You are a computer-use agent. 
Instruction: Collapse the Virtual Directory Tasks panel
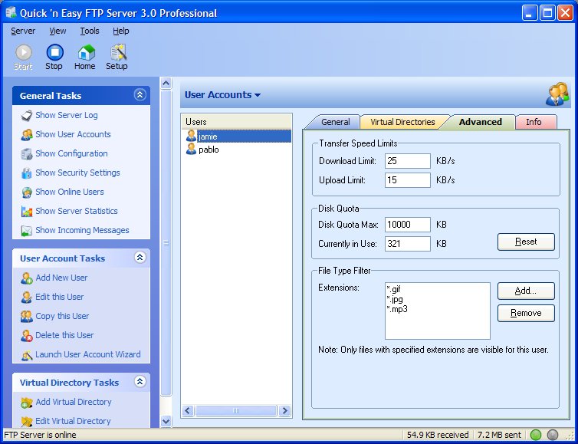140,381
